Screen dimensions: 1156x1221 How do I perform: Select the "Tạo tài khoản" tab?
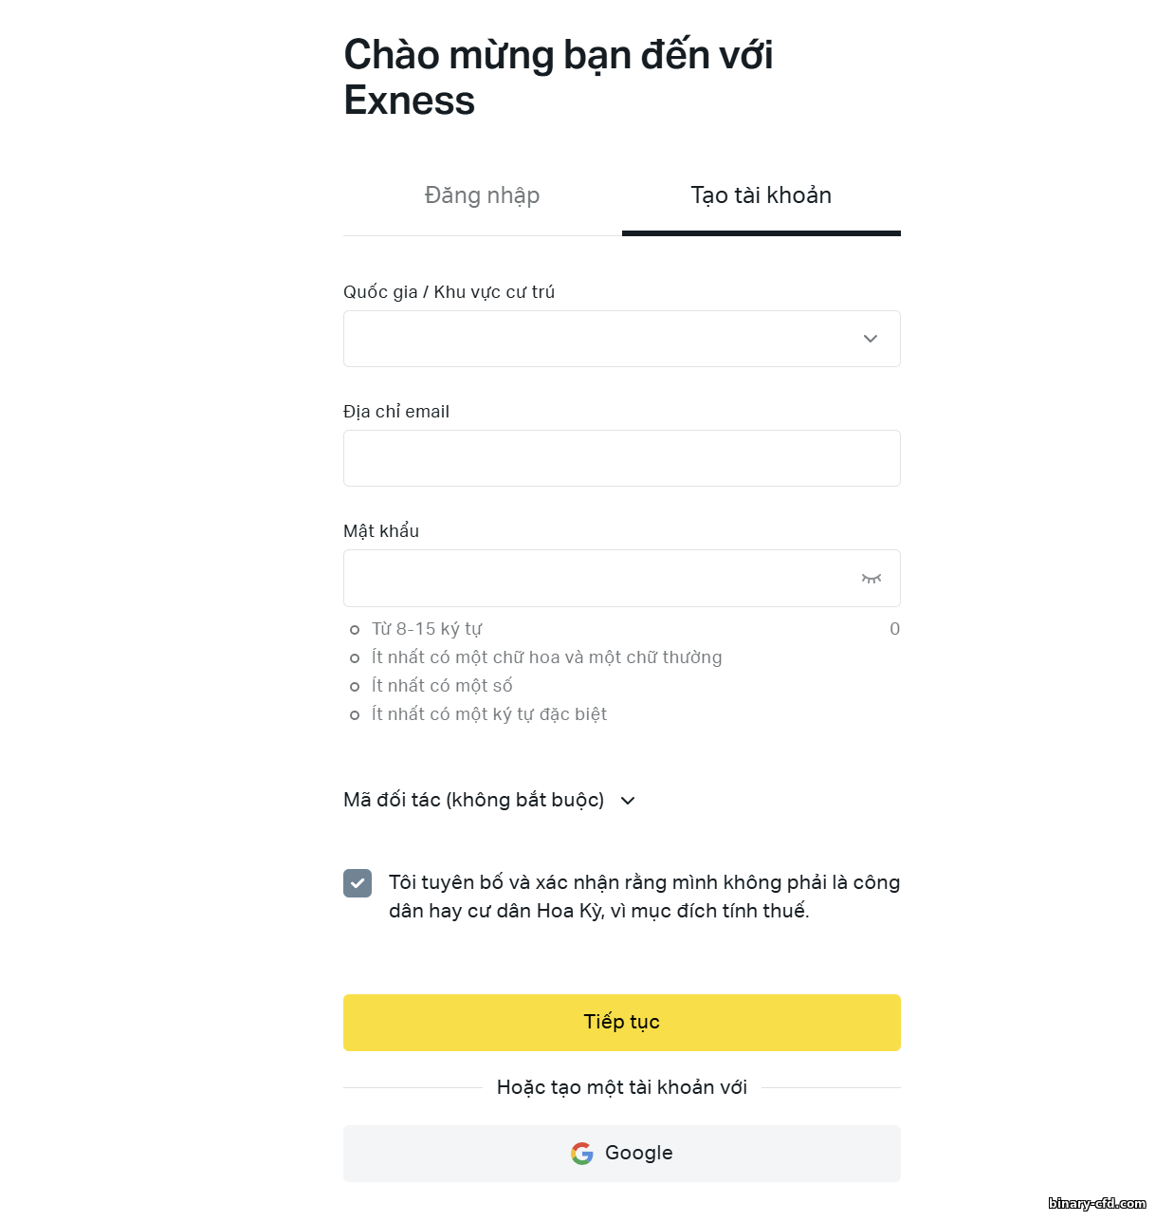pos(761,195)
